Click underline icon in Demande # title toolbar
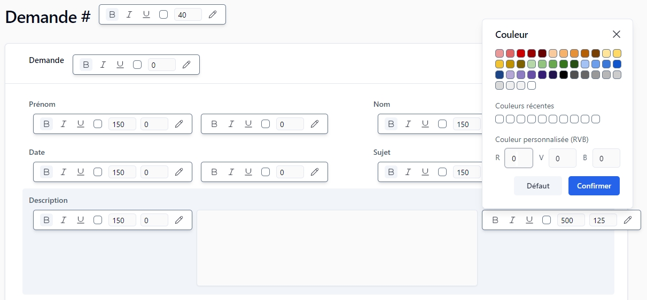 [x=146, y=14]
